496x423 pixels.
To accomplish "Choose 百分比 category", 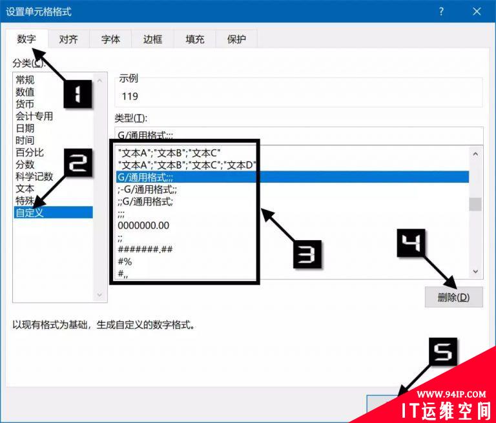I will pyautogui.click(x=53, y=152).
